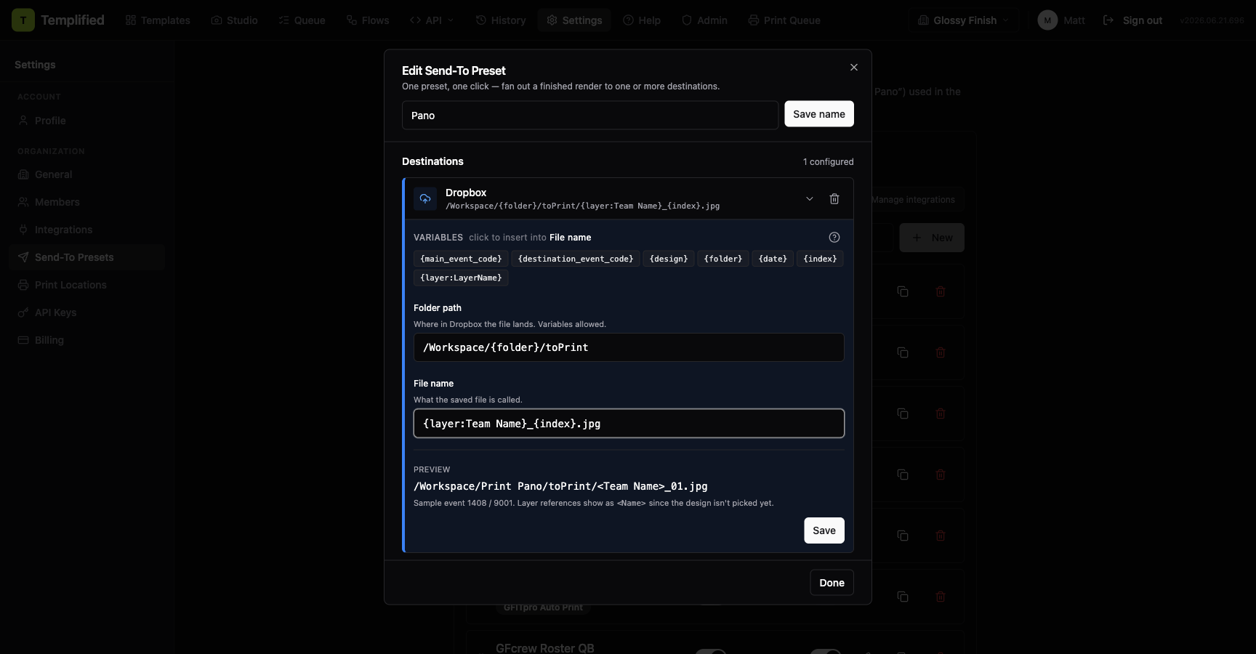Open Print Locations in sidebar
This screenshot has height=654, width=1256.
pos(87,285)
